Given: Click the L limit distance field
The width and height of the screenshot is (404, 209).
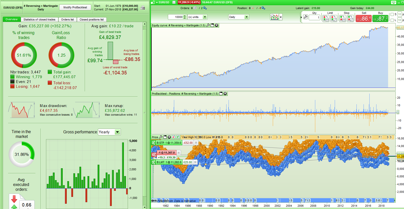Looking at the screenshot, I should [x=399, y=20].
